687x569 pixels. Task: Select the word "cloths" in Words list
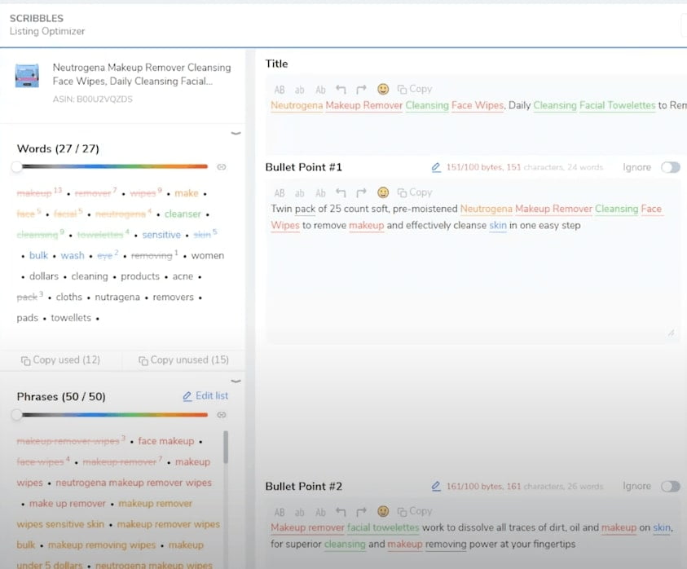[68, 298]
